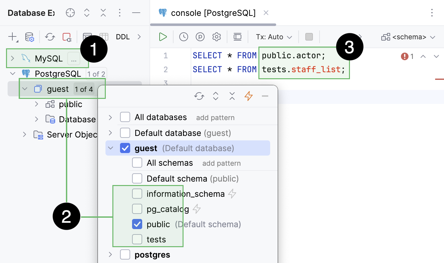Open console settings with the gear icon

point(217,37)
